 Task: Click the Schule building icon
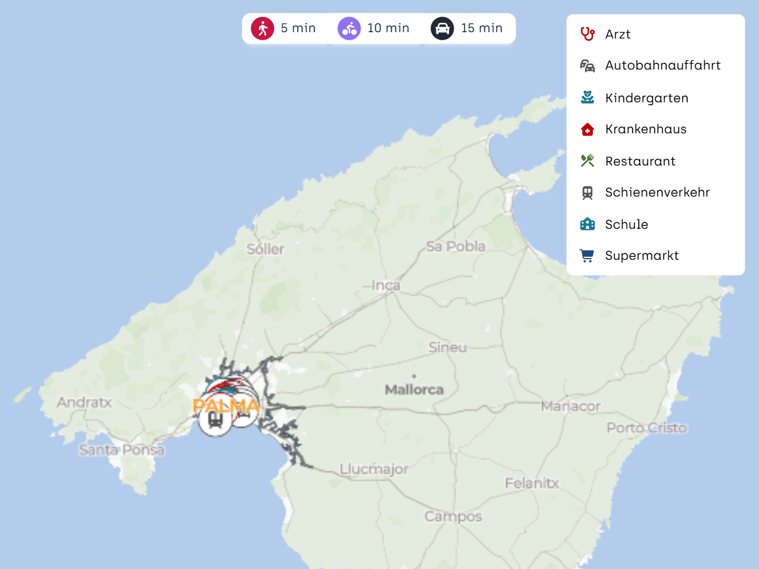point(587,224)
